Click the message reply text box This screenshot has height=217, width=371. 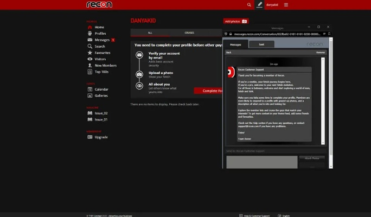[262, 161]
